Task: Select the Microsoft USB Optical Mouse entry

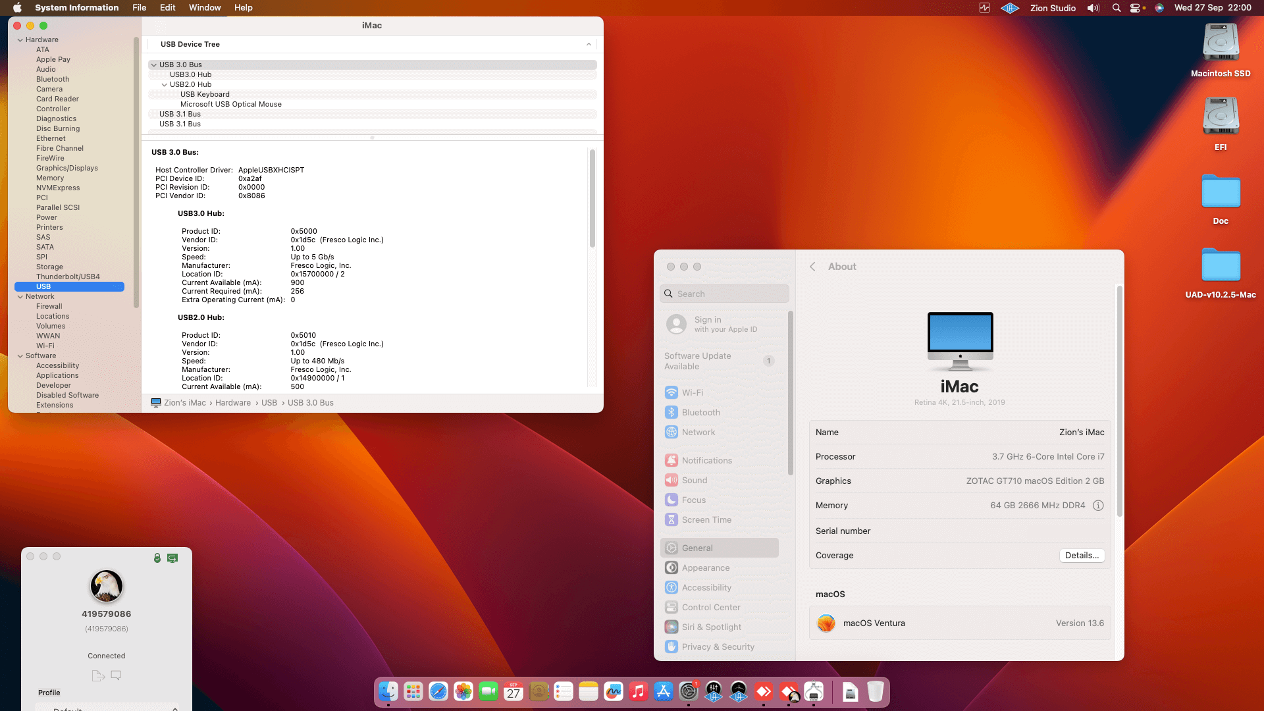Action: (230, 104)
